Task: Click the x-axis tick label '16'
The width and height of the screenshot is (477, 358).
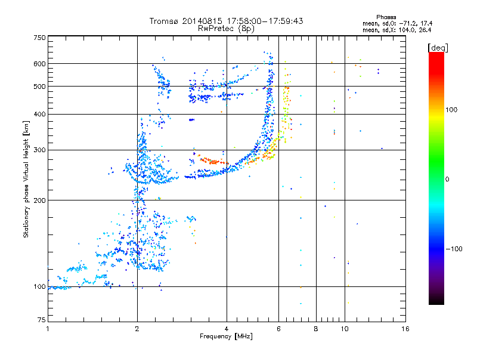Action: click(405, 329)
